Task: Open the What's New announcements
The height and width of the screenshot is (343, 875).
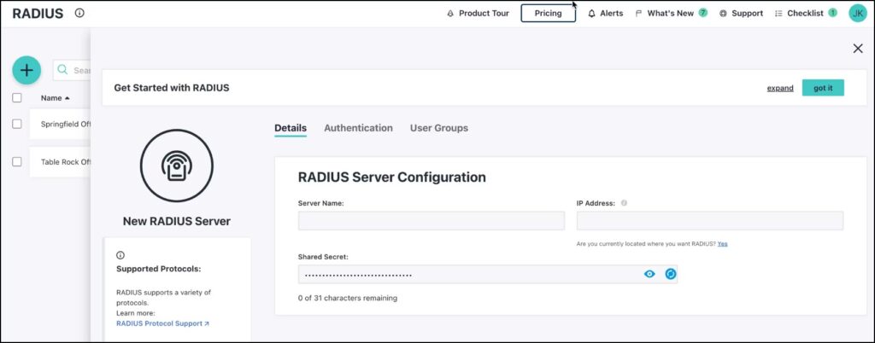Action: [x=671, y=14]
